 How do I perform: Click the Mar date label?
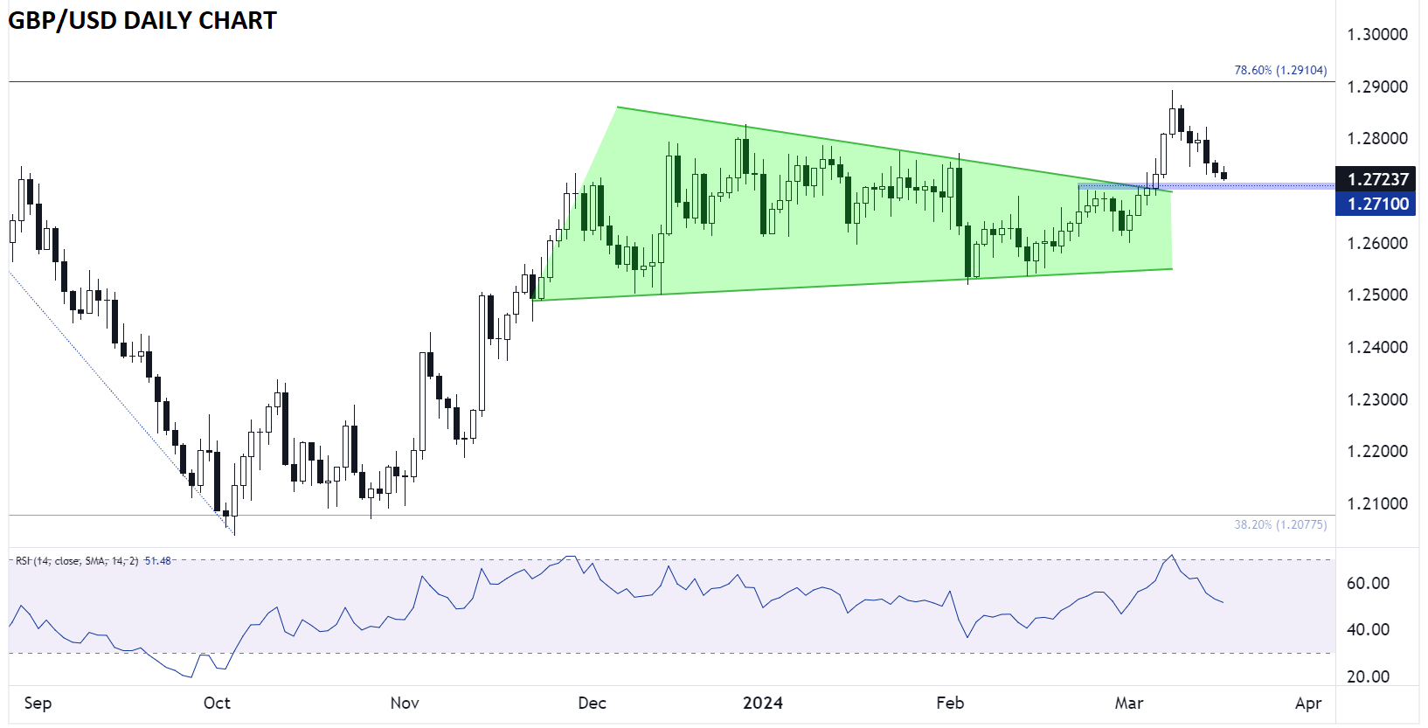(1129, 703)
